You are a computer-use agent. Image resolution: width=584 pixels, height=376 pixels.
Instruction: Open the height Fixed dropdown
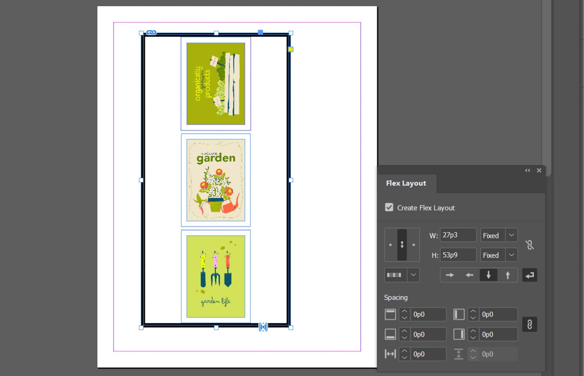(512, 255)
